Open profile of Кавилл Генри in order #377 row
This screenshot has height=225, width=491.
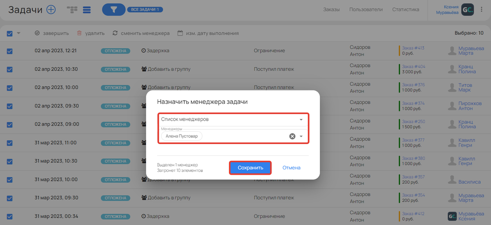466,143
